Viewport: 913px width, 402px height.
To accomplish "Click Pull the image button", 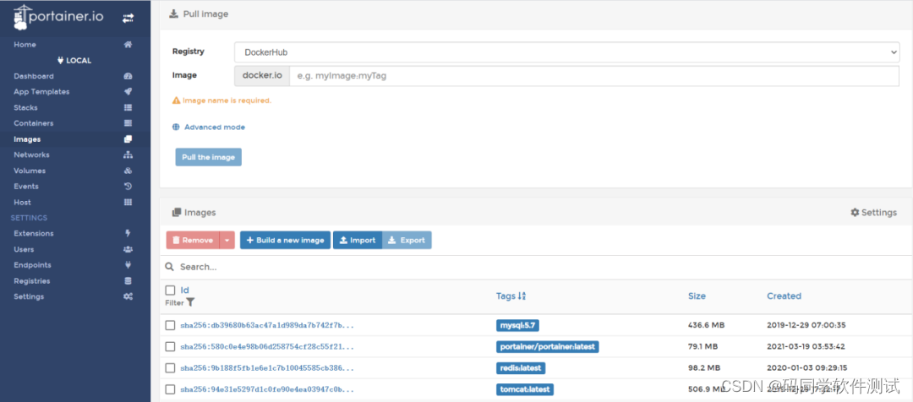I will [209, 157].
